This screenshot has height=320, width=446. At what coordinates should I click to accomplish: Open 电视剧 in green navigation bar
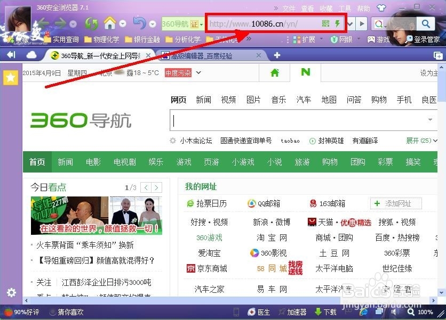tap(125, 162)
